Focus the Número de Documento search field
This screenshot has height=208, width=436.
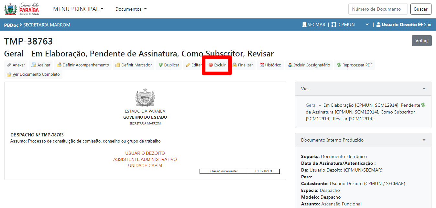[x=378, y=9]
